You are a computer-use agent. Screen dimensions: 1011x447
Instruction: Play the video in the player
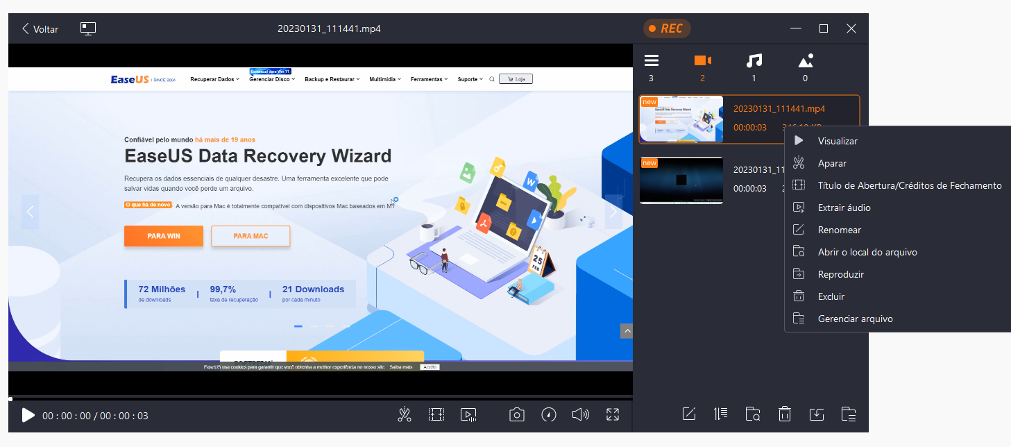click(28, 415)
